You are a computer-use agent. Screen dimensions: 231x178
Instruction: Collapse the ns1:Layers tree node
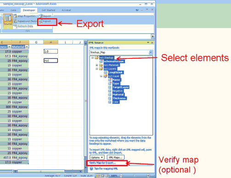pyautogui.click(x=97, y=69)
